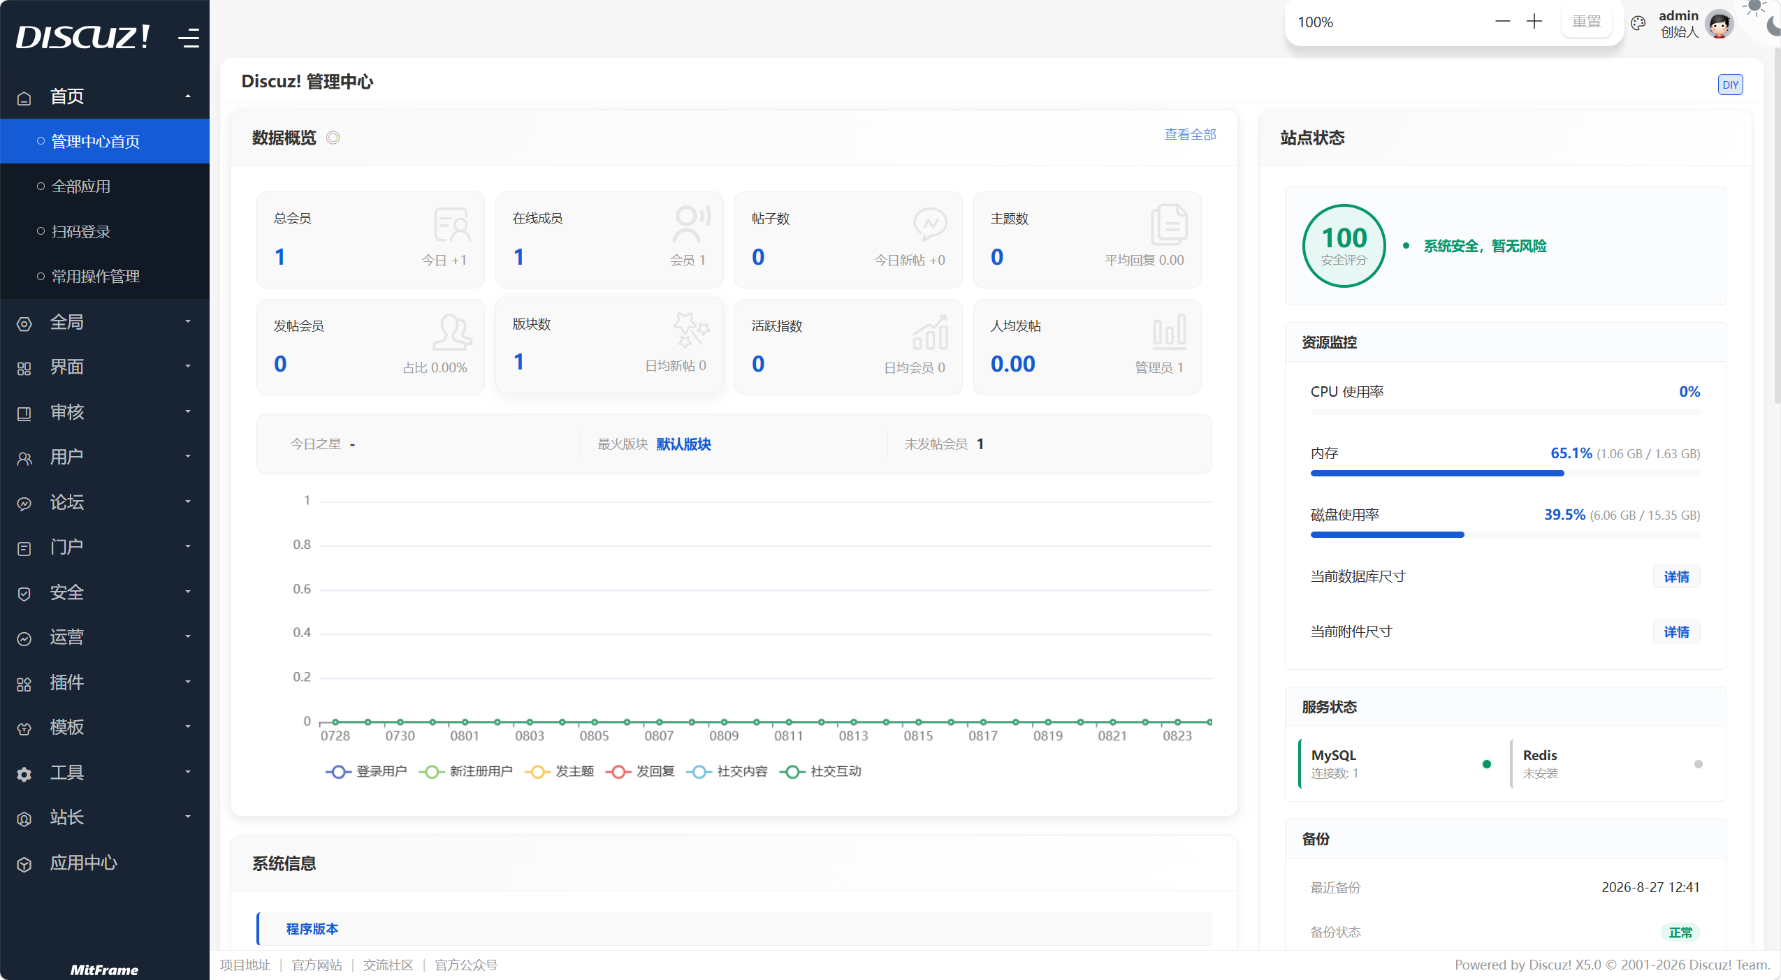The height and width of the screenshot is (980, 1781).
Task: Expand the 全局 menu caret
Action: coord(188,322)
